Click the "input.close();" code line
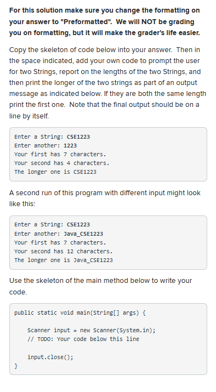 [50, 357]
